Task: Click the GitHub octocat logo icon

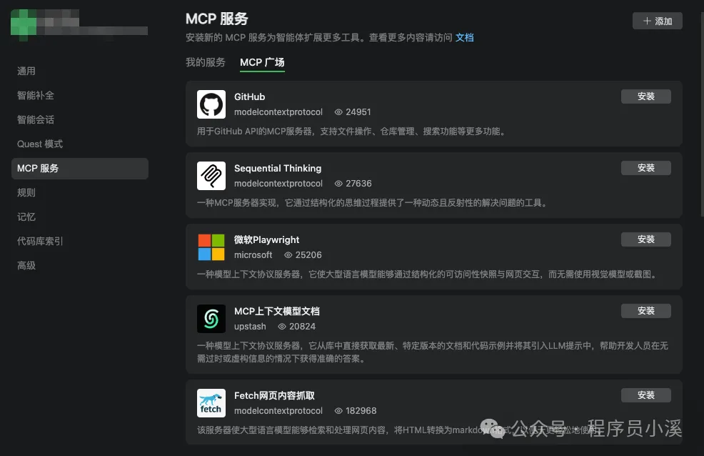Action: [211, 104]
